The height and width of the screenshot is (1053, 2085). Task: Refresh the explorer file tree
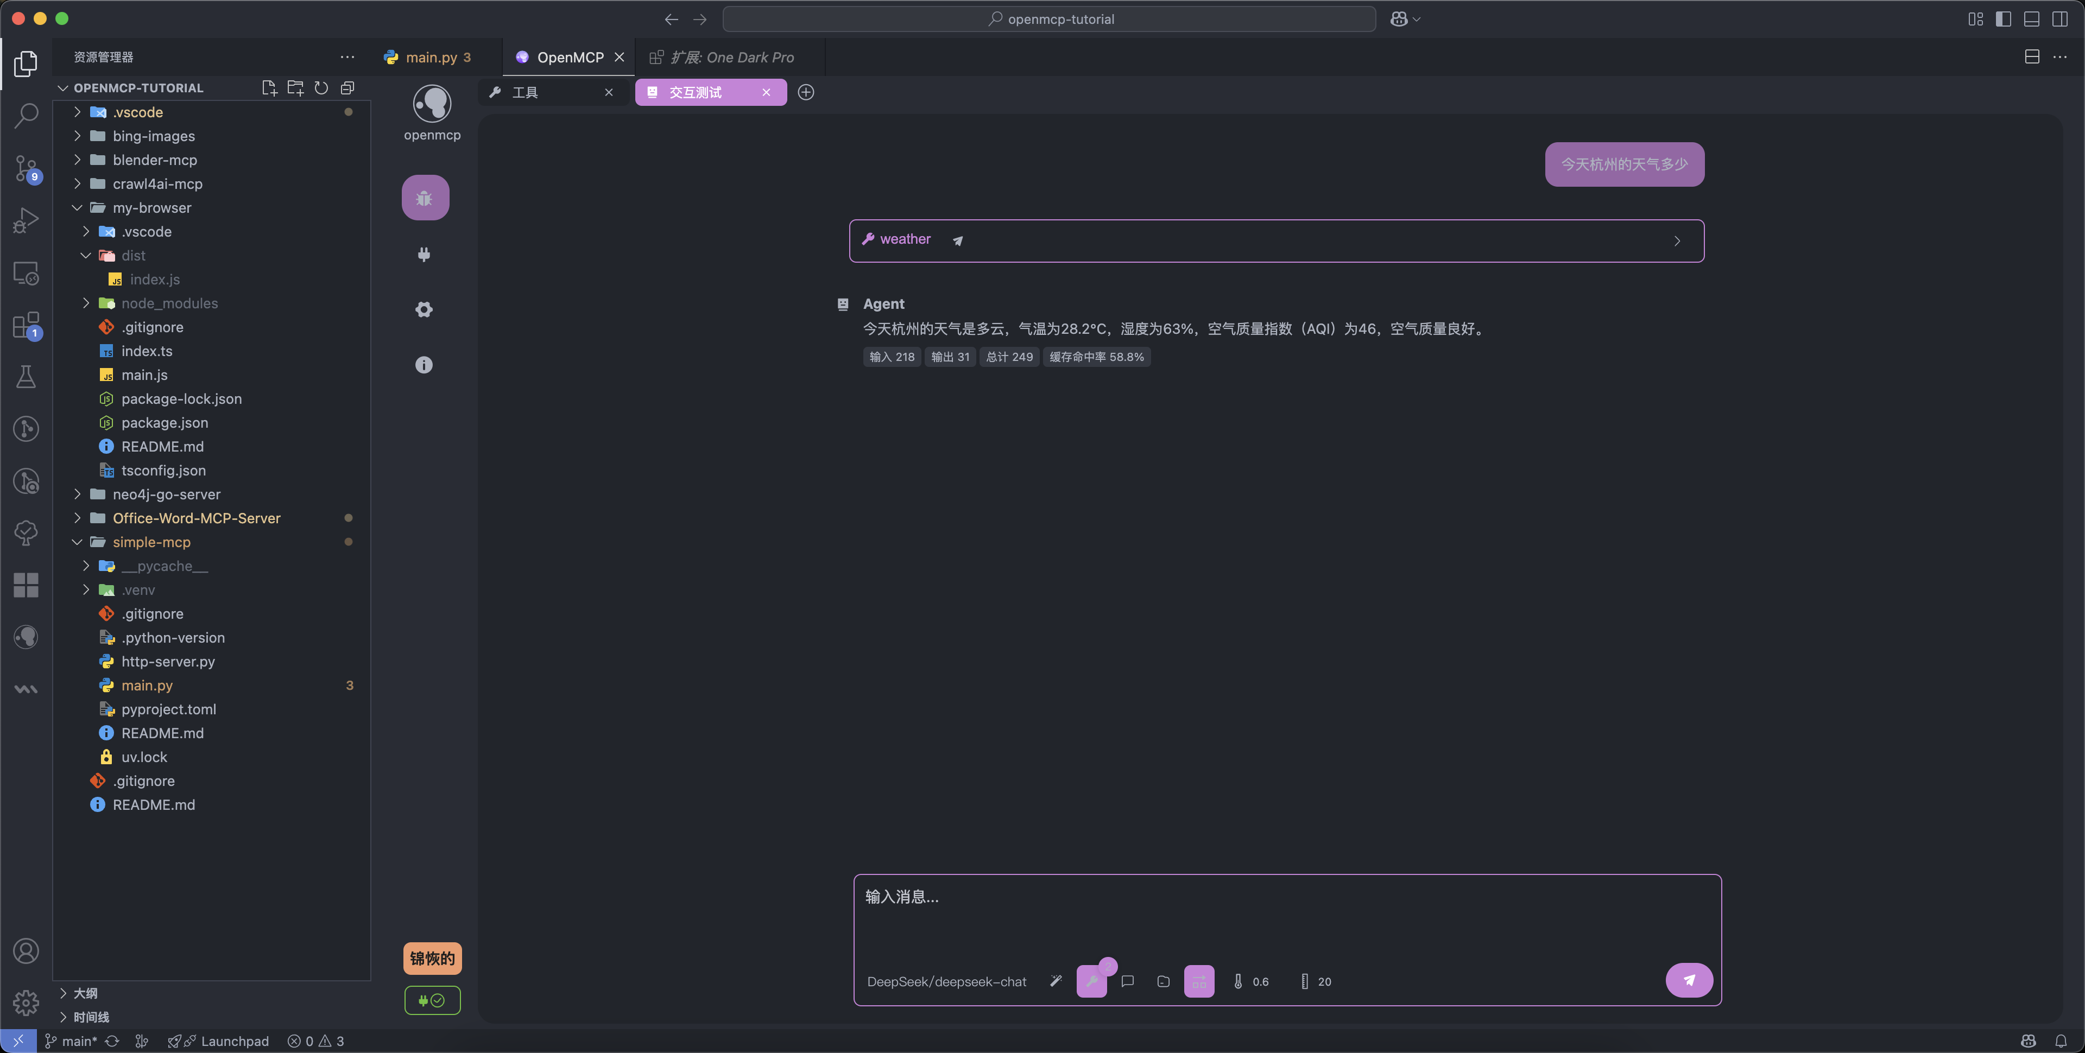320,87
